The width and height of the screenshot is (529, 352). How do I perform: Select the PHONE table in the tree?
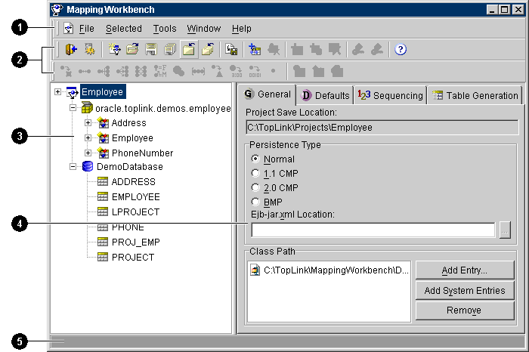pos(128,227)
